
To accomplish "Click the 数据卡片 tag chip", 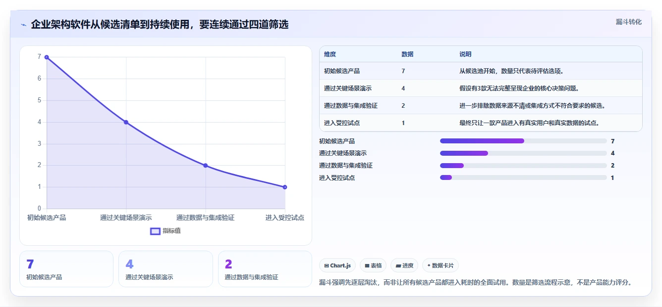I will point(441,265).
